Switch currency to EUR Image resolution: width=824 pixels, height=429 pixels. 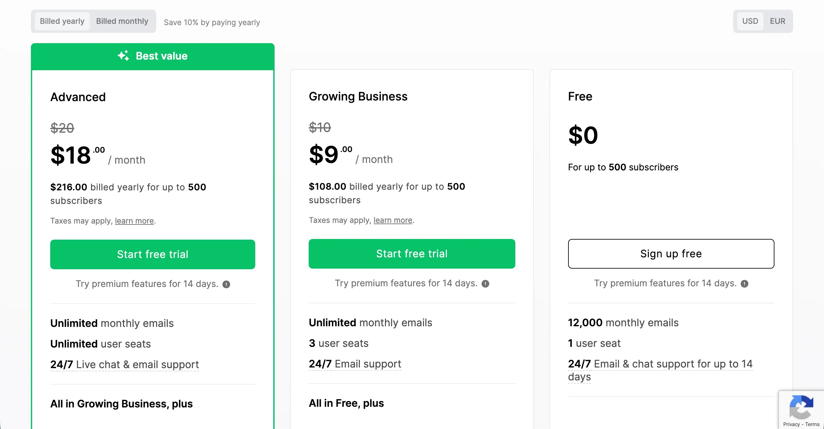(x=778, y=21)
